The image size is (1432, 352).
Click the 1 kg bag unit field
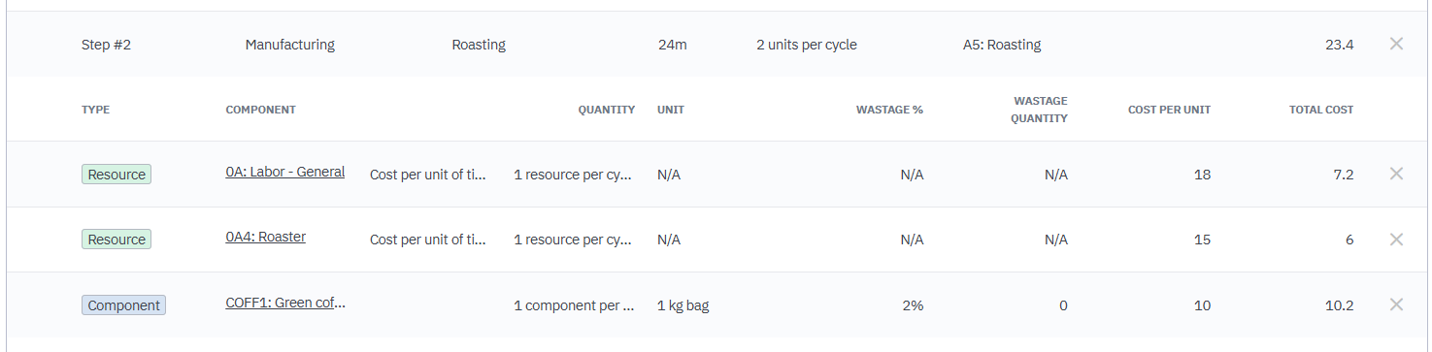click(x=683, y=305)
